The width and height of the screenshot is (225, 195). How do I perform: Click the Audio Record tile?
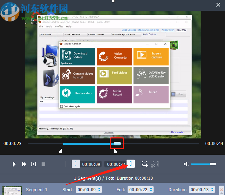pos(114,95)
